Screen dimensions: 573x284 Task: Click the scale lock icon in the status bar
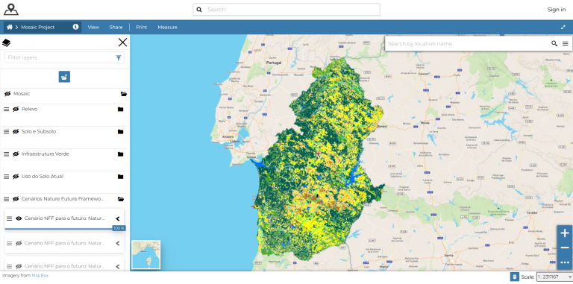tap(515, 277)
